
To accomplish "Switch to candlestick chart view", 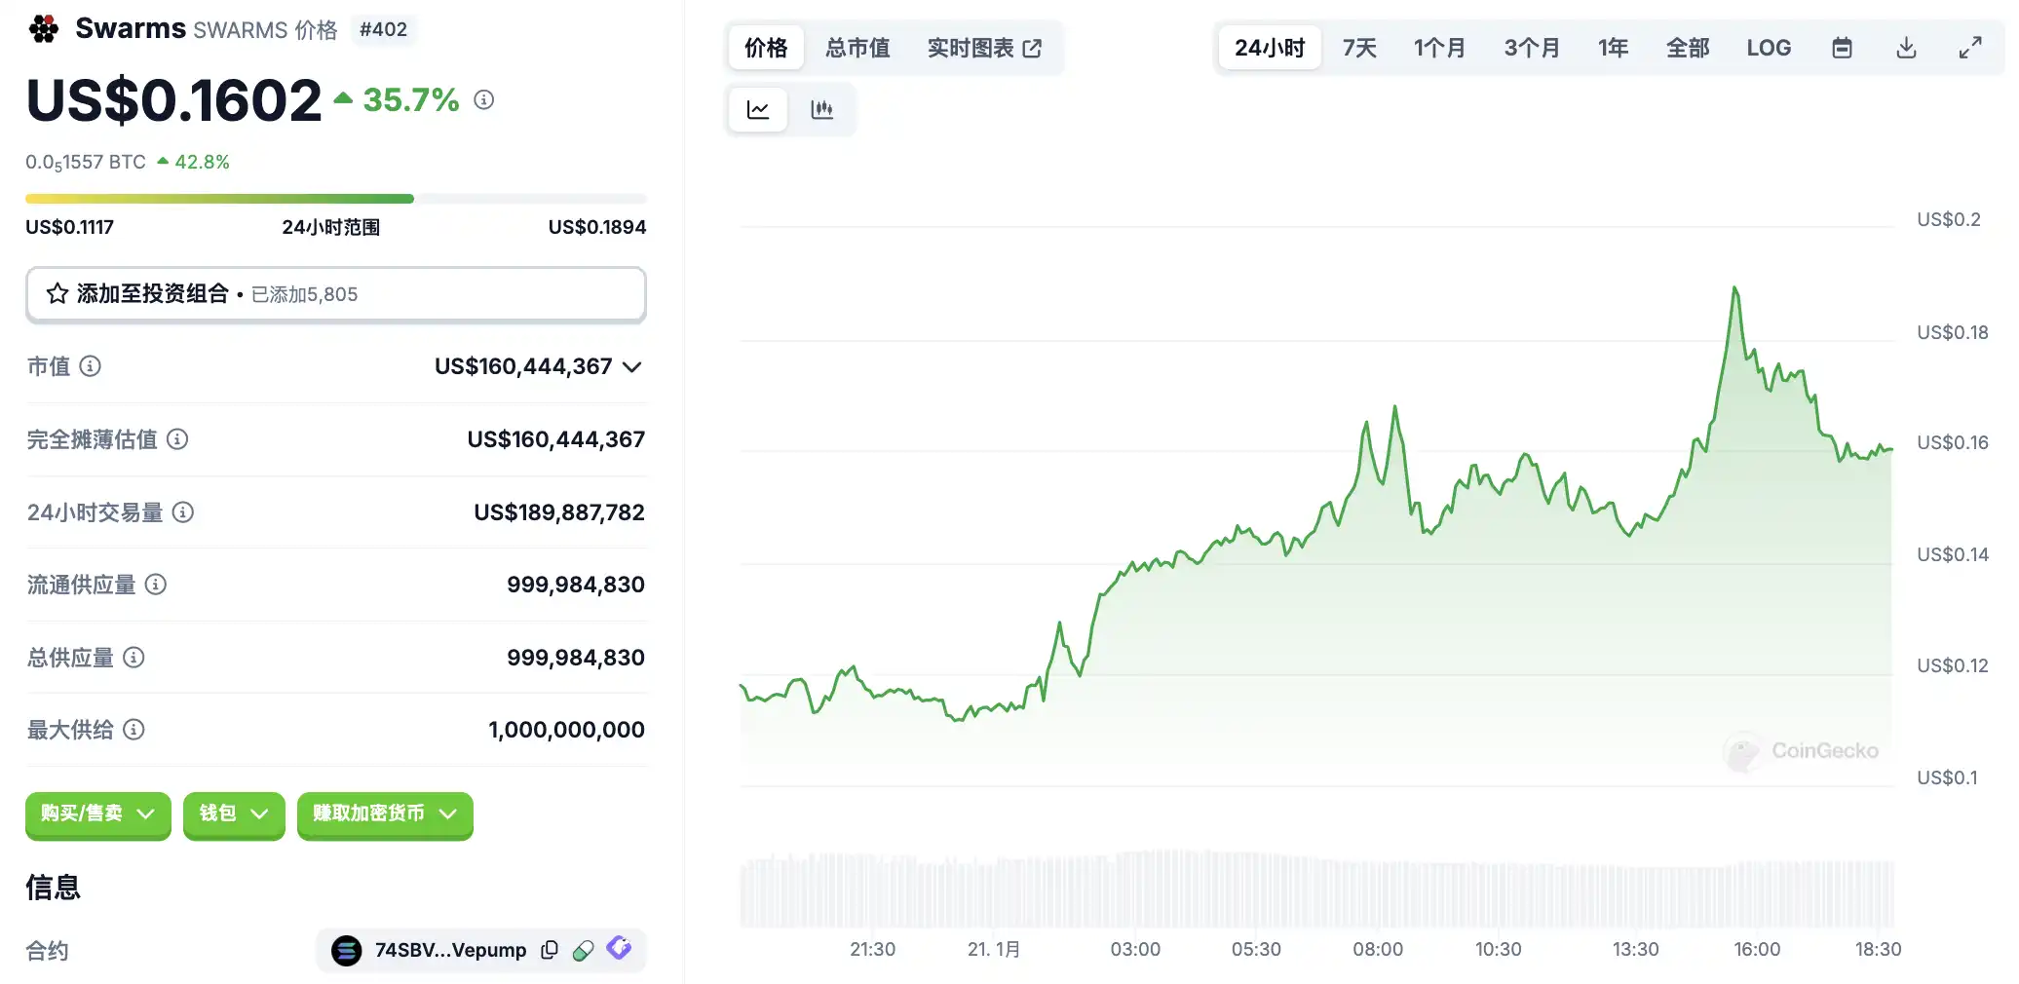I will pos(822,109).
